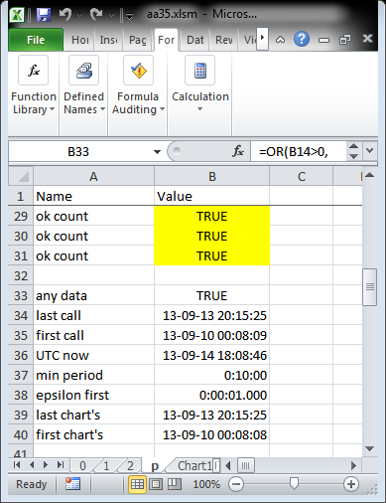386x503 pixels.
Task: Click the Undo arrow icon
Action: [65, 15]
